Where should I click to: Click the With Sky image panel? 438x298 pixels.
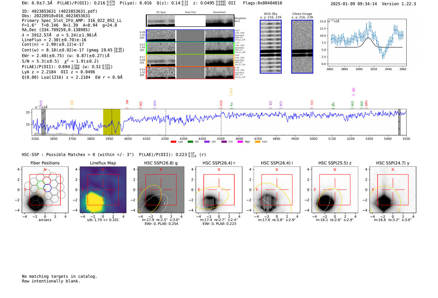(271, 47)
